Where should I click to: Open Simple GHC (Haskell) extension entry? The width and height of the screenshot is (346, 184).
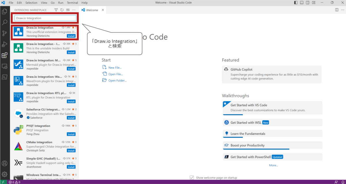pos(45,163)
